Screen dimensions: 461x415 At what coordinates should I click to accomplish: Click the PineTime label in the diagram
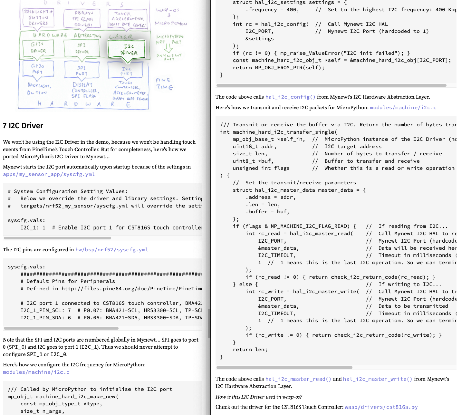[164, 84]
